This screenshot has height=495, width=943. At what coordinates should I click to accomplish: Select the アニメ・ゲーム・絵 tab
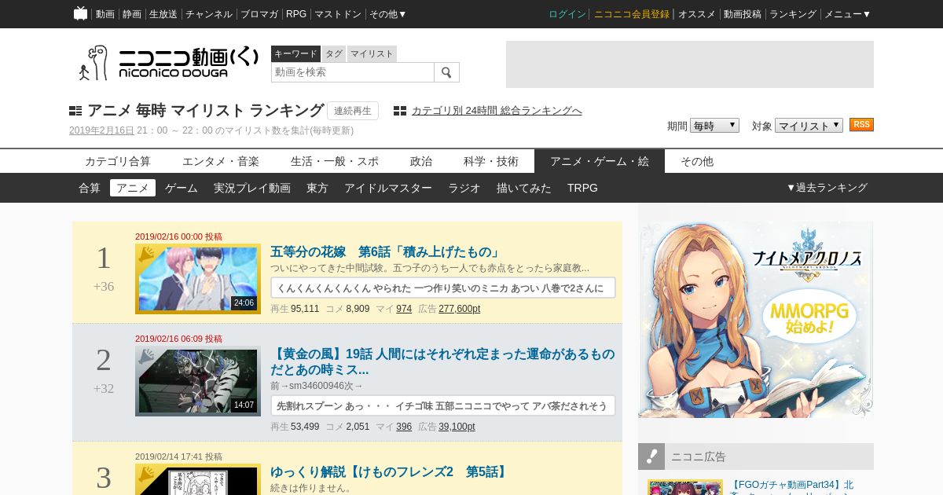[600, 161]
